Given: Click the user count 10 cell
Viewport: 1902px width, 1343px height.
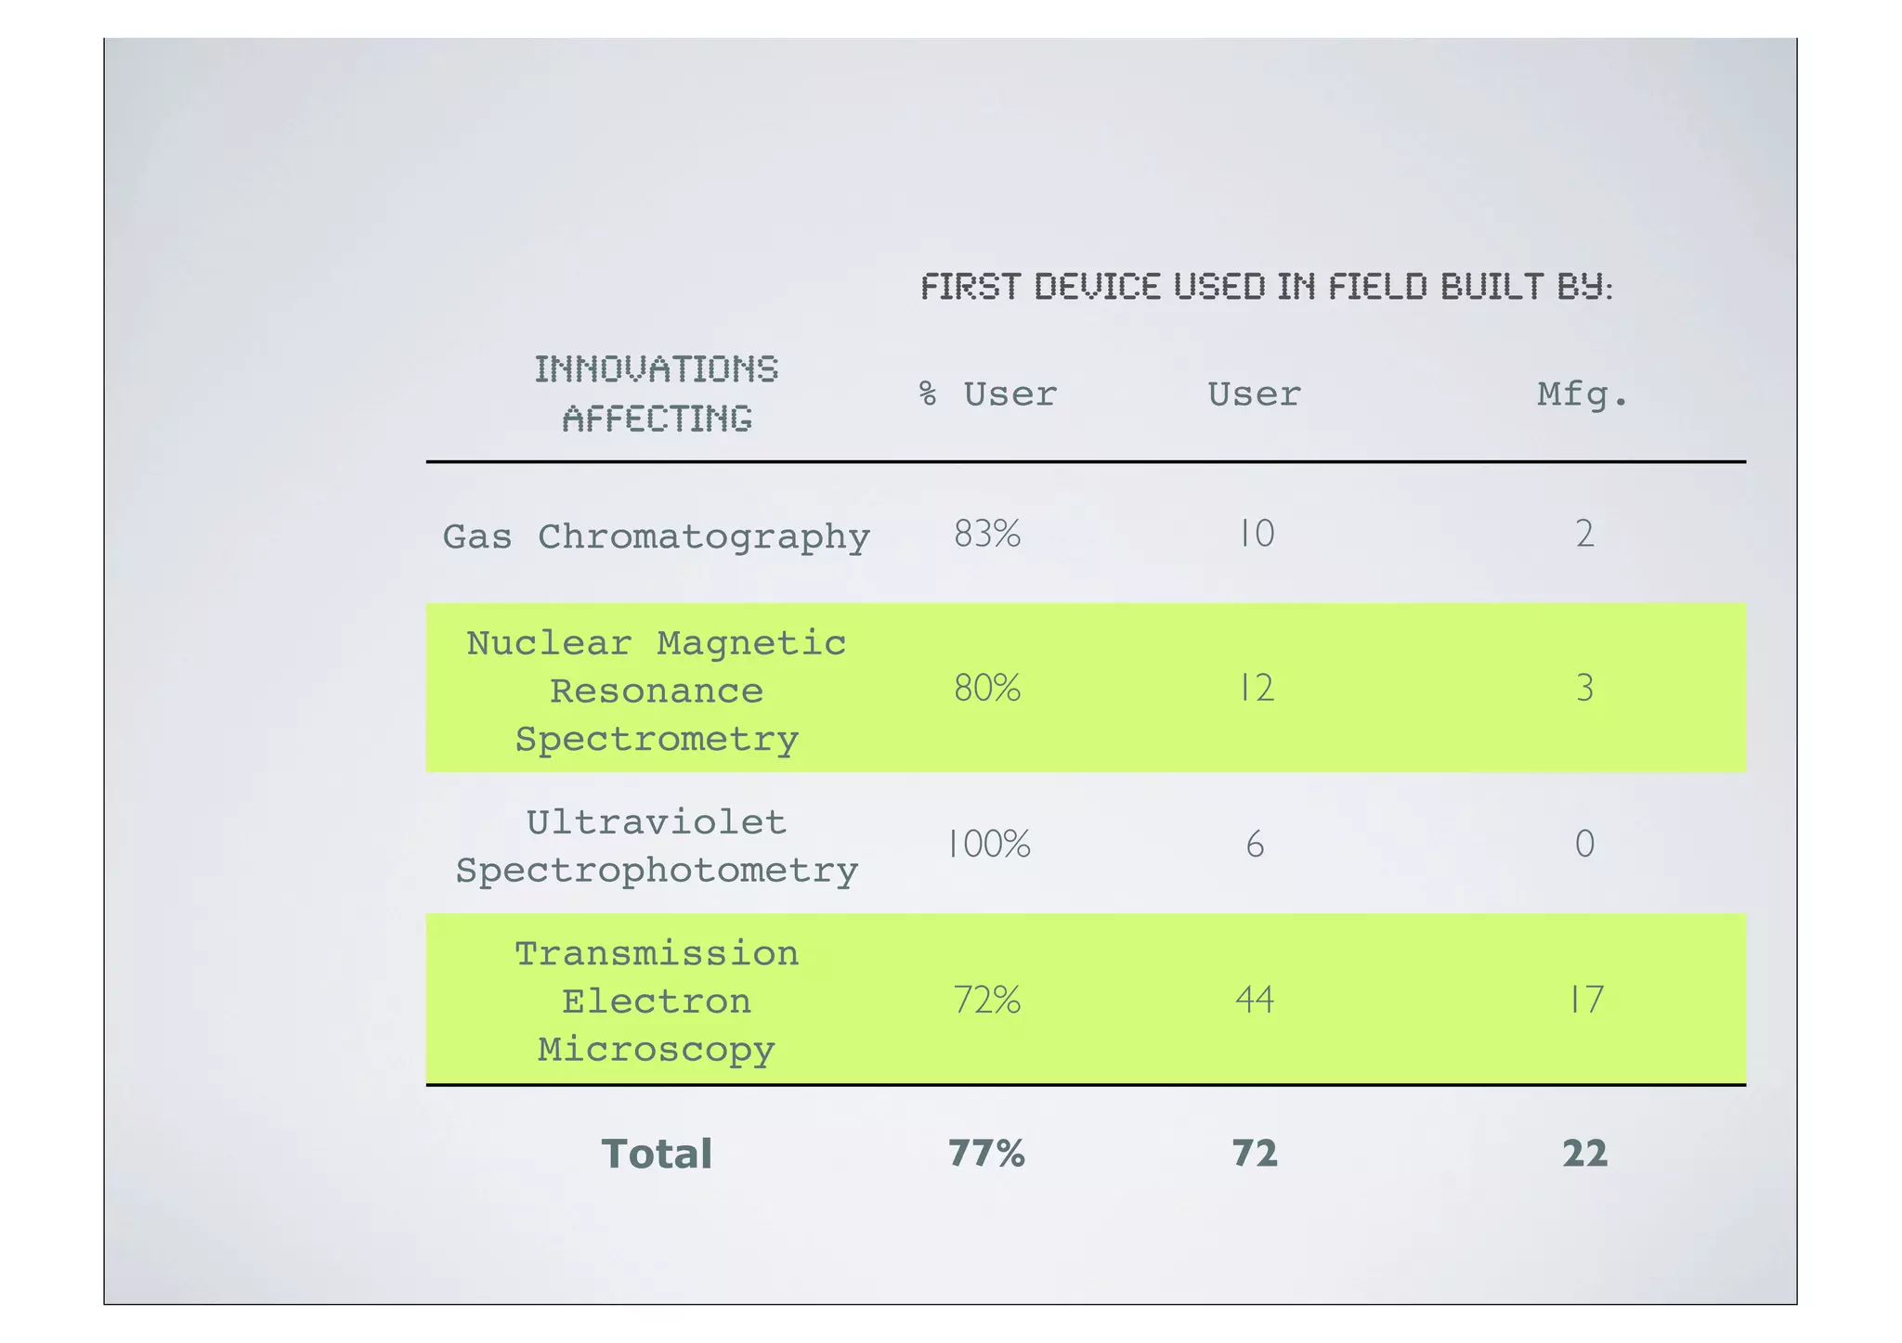Looking at the screenshot, I should click(x=1256, y=534).
